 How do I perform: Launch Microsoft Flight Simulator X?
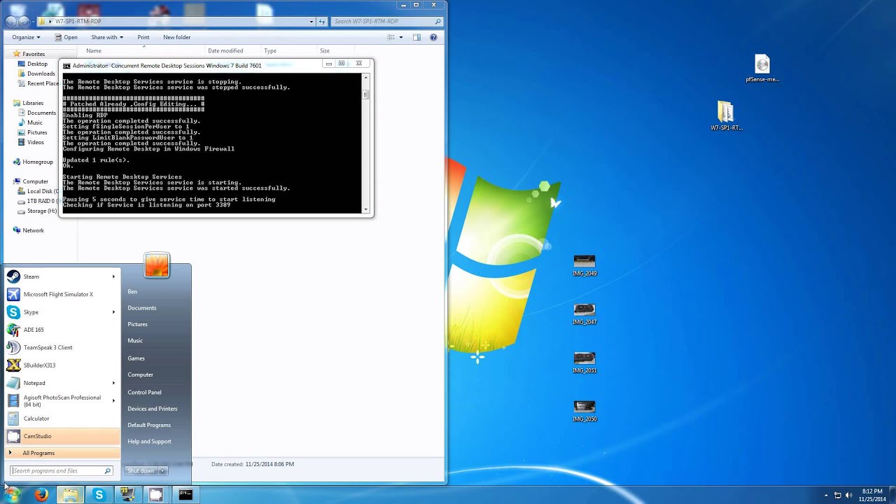[x=62, y=294]
